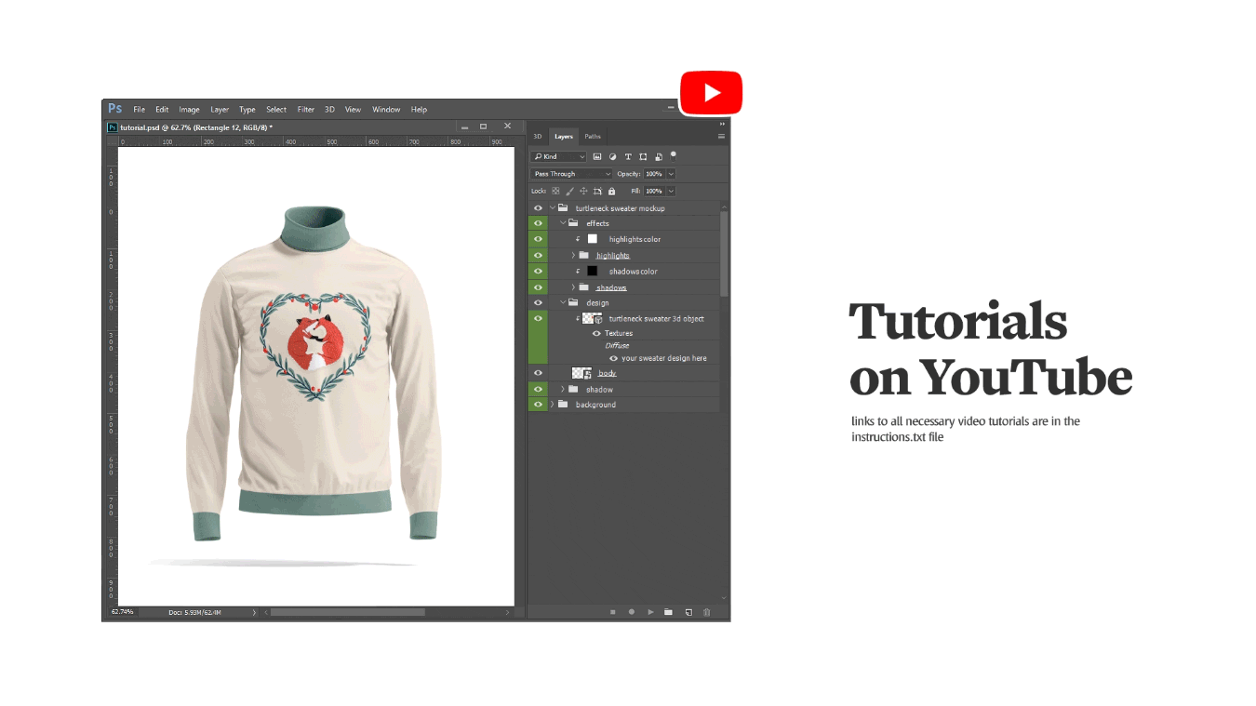Collapse the design group
The image size is (1256, 706).
pos(563,302)
